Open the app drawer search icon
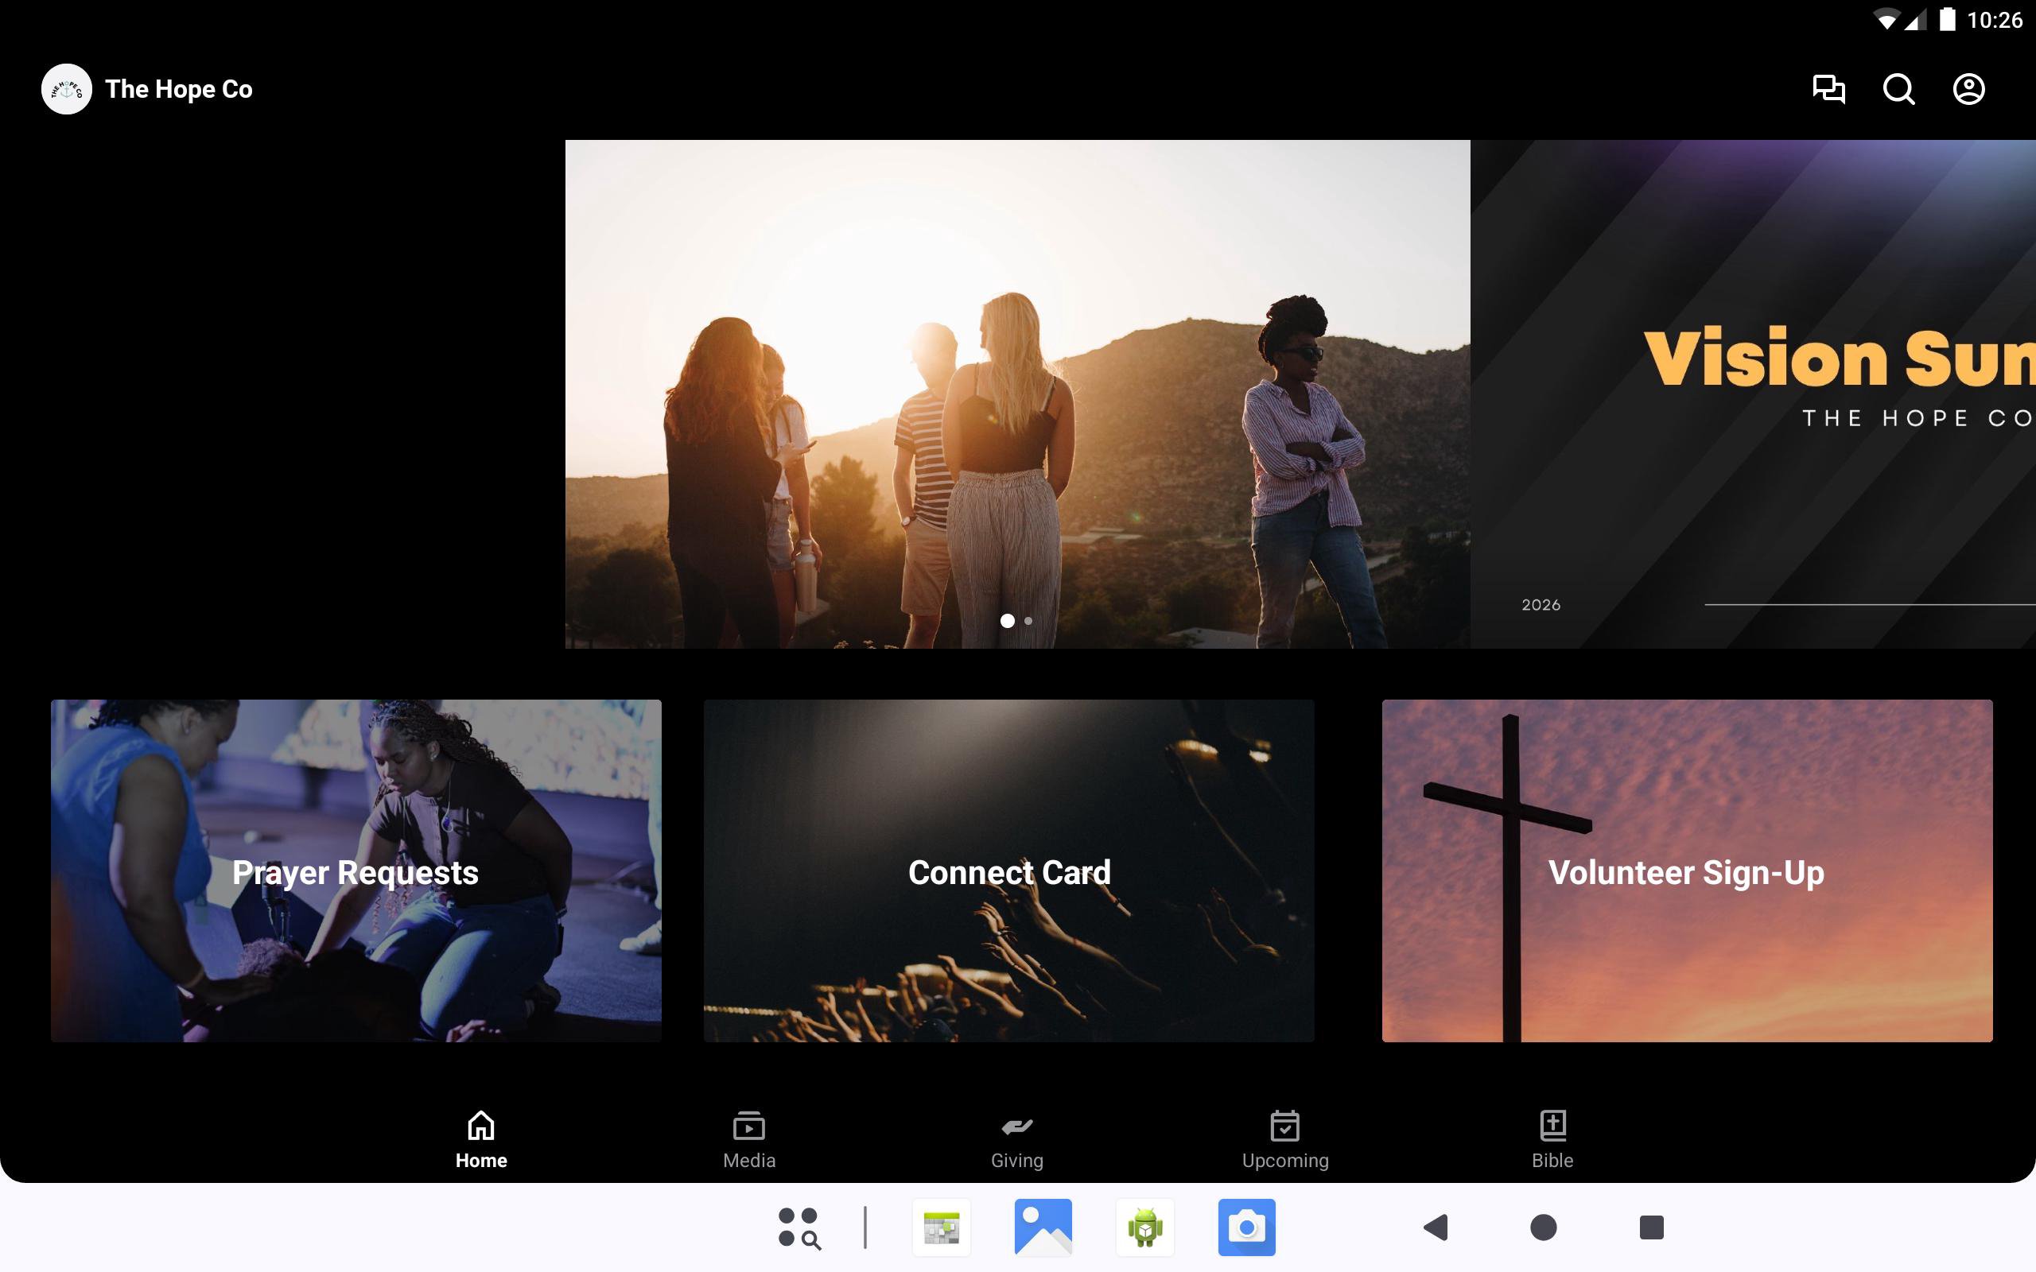The width and height of the screenshot is (2036, 1272). coord(798,1227)
